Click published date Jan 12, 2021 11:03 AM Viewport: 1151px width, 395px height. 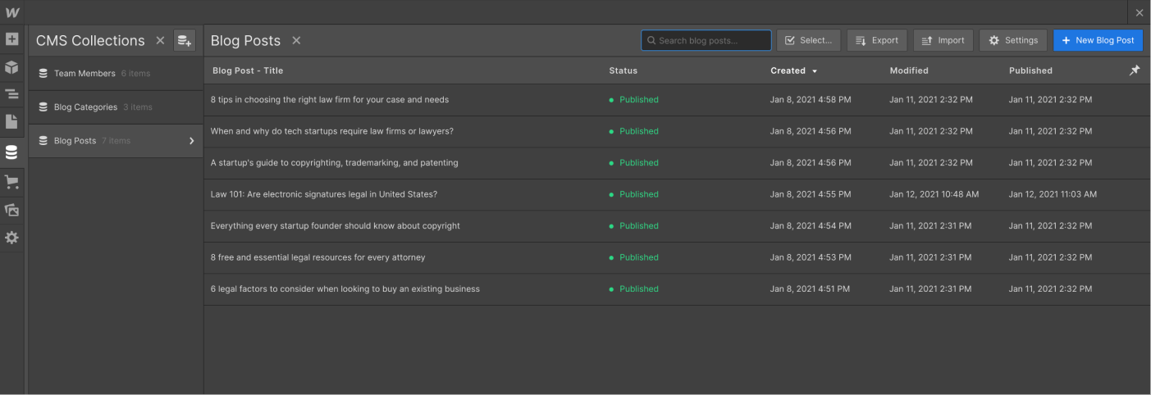(1053, 194)
